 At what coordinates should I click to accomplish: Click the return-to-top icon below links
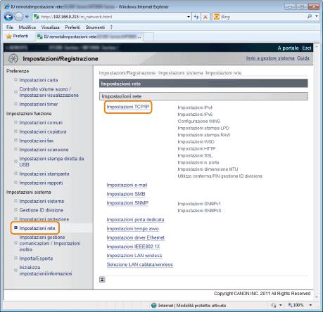[x=102, y=280]
